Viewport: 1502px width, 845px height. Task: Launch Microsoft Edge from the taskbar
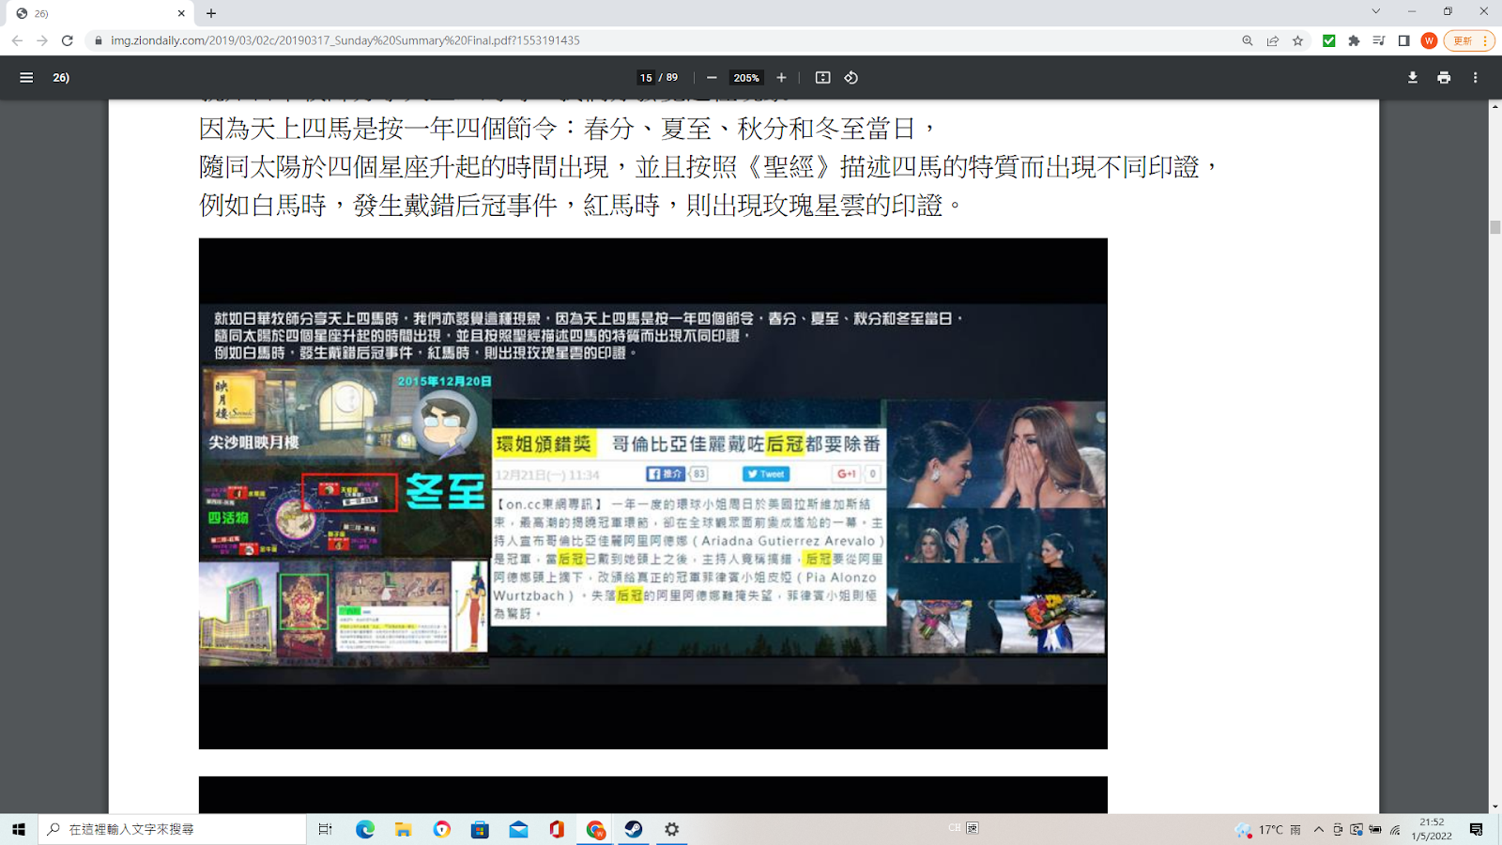click(x=365, y=829)
